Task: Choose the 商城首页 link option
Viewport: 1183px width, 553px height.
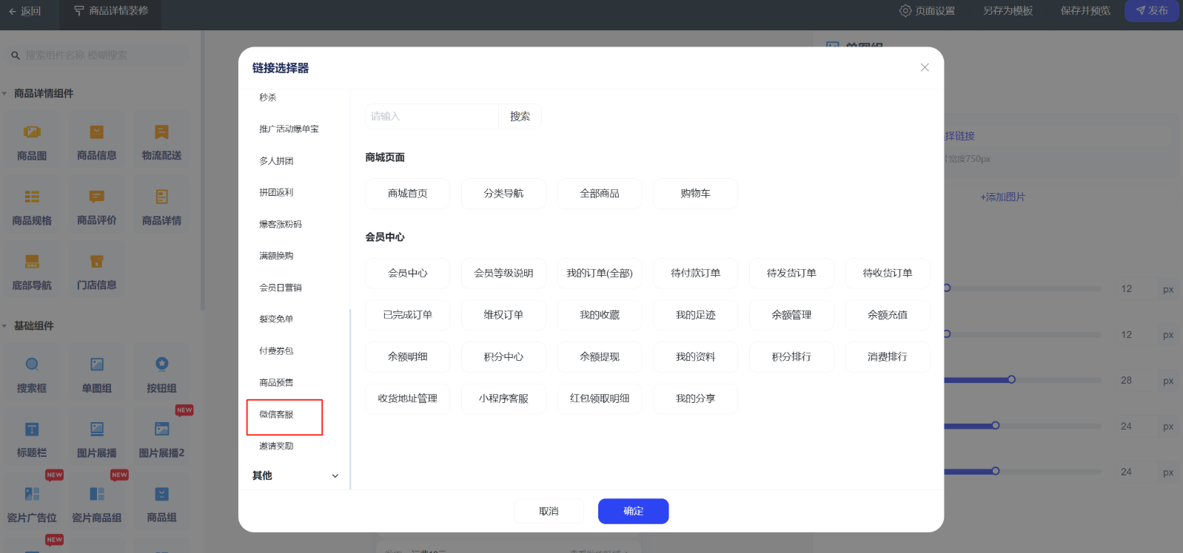Action: click(x=407, y=194)
